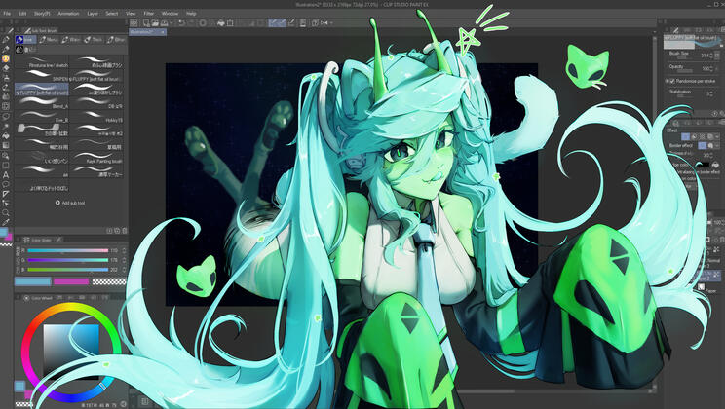Click the Opacity value field

[706, 68]
